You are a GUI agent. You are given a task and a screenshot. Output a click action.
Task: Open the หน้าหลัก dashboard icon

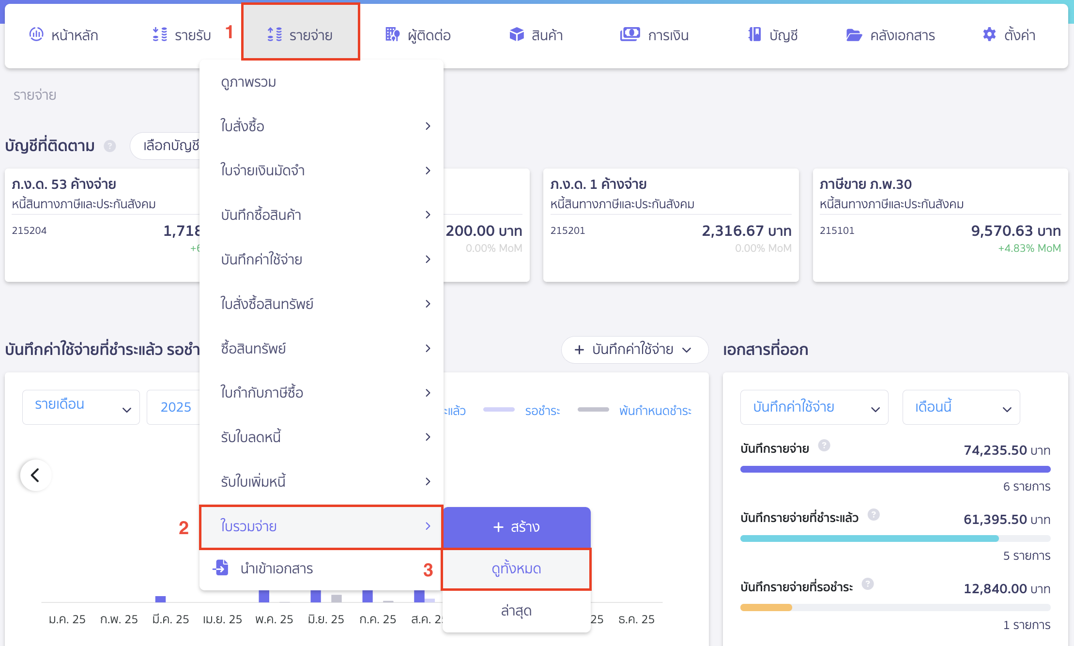coord(36,34)
